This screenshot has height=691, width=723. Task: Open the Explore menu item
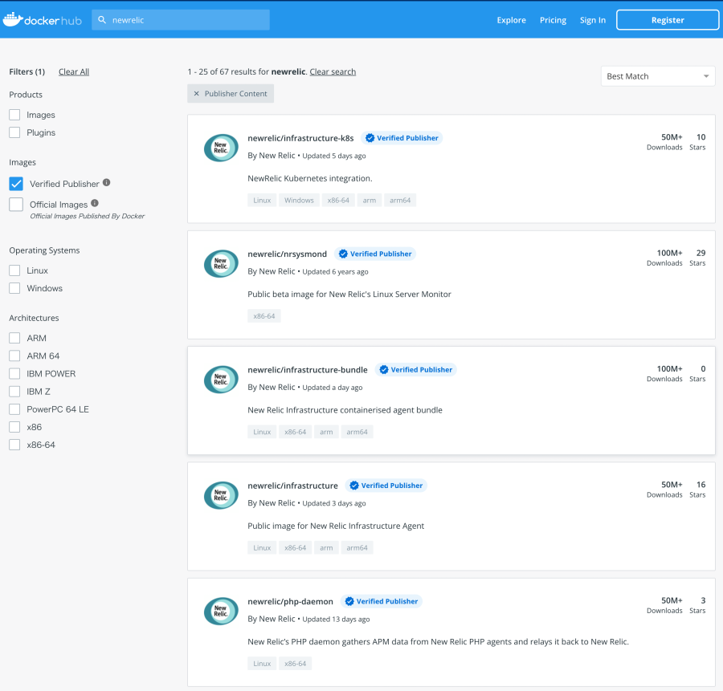(x=511, y=20)
